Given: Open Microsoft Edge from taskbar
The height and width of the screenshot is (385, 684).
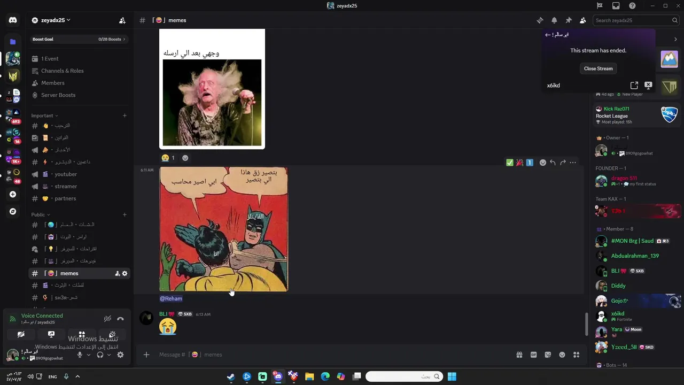Looking at the screenshot, I should [325, 376].
